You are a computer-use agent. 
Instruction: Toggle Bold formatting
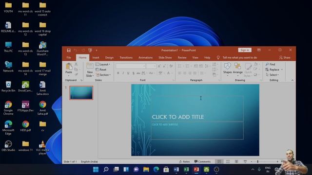point(118,73)
